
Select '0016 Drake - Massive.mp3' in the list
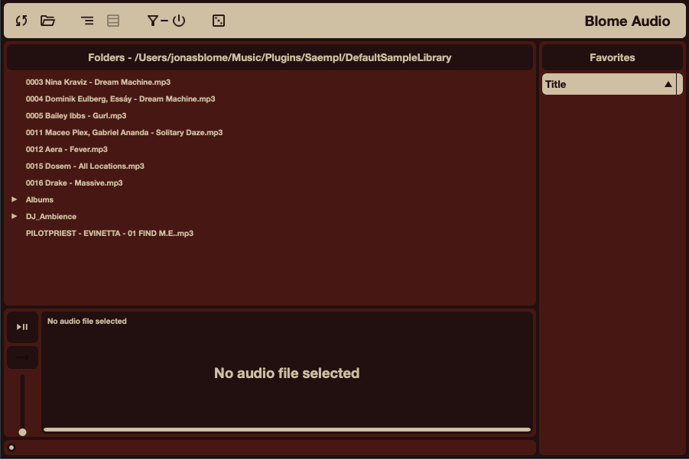coord(74,183)
